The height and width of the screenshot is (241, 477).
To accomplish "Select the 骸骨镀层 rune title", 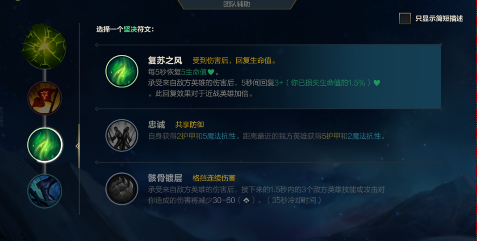I will [x=165, y=178].
